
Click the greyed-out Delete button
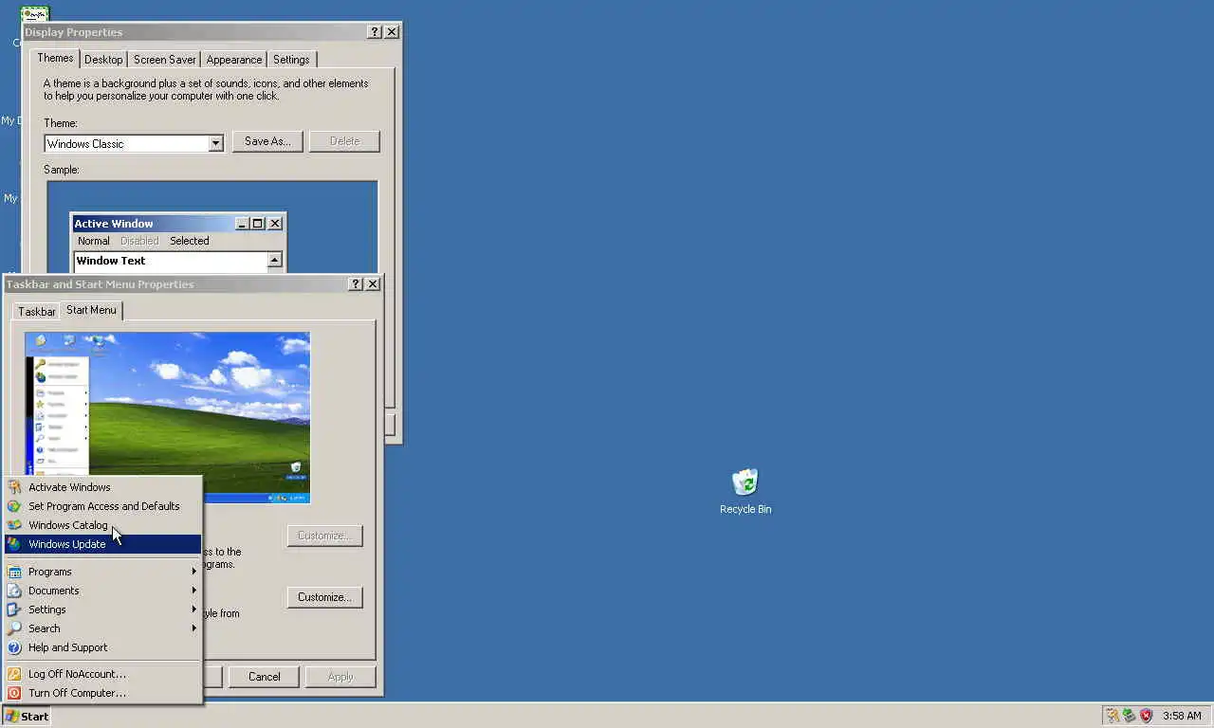tap(344, 141)
